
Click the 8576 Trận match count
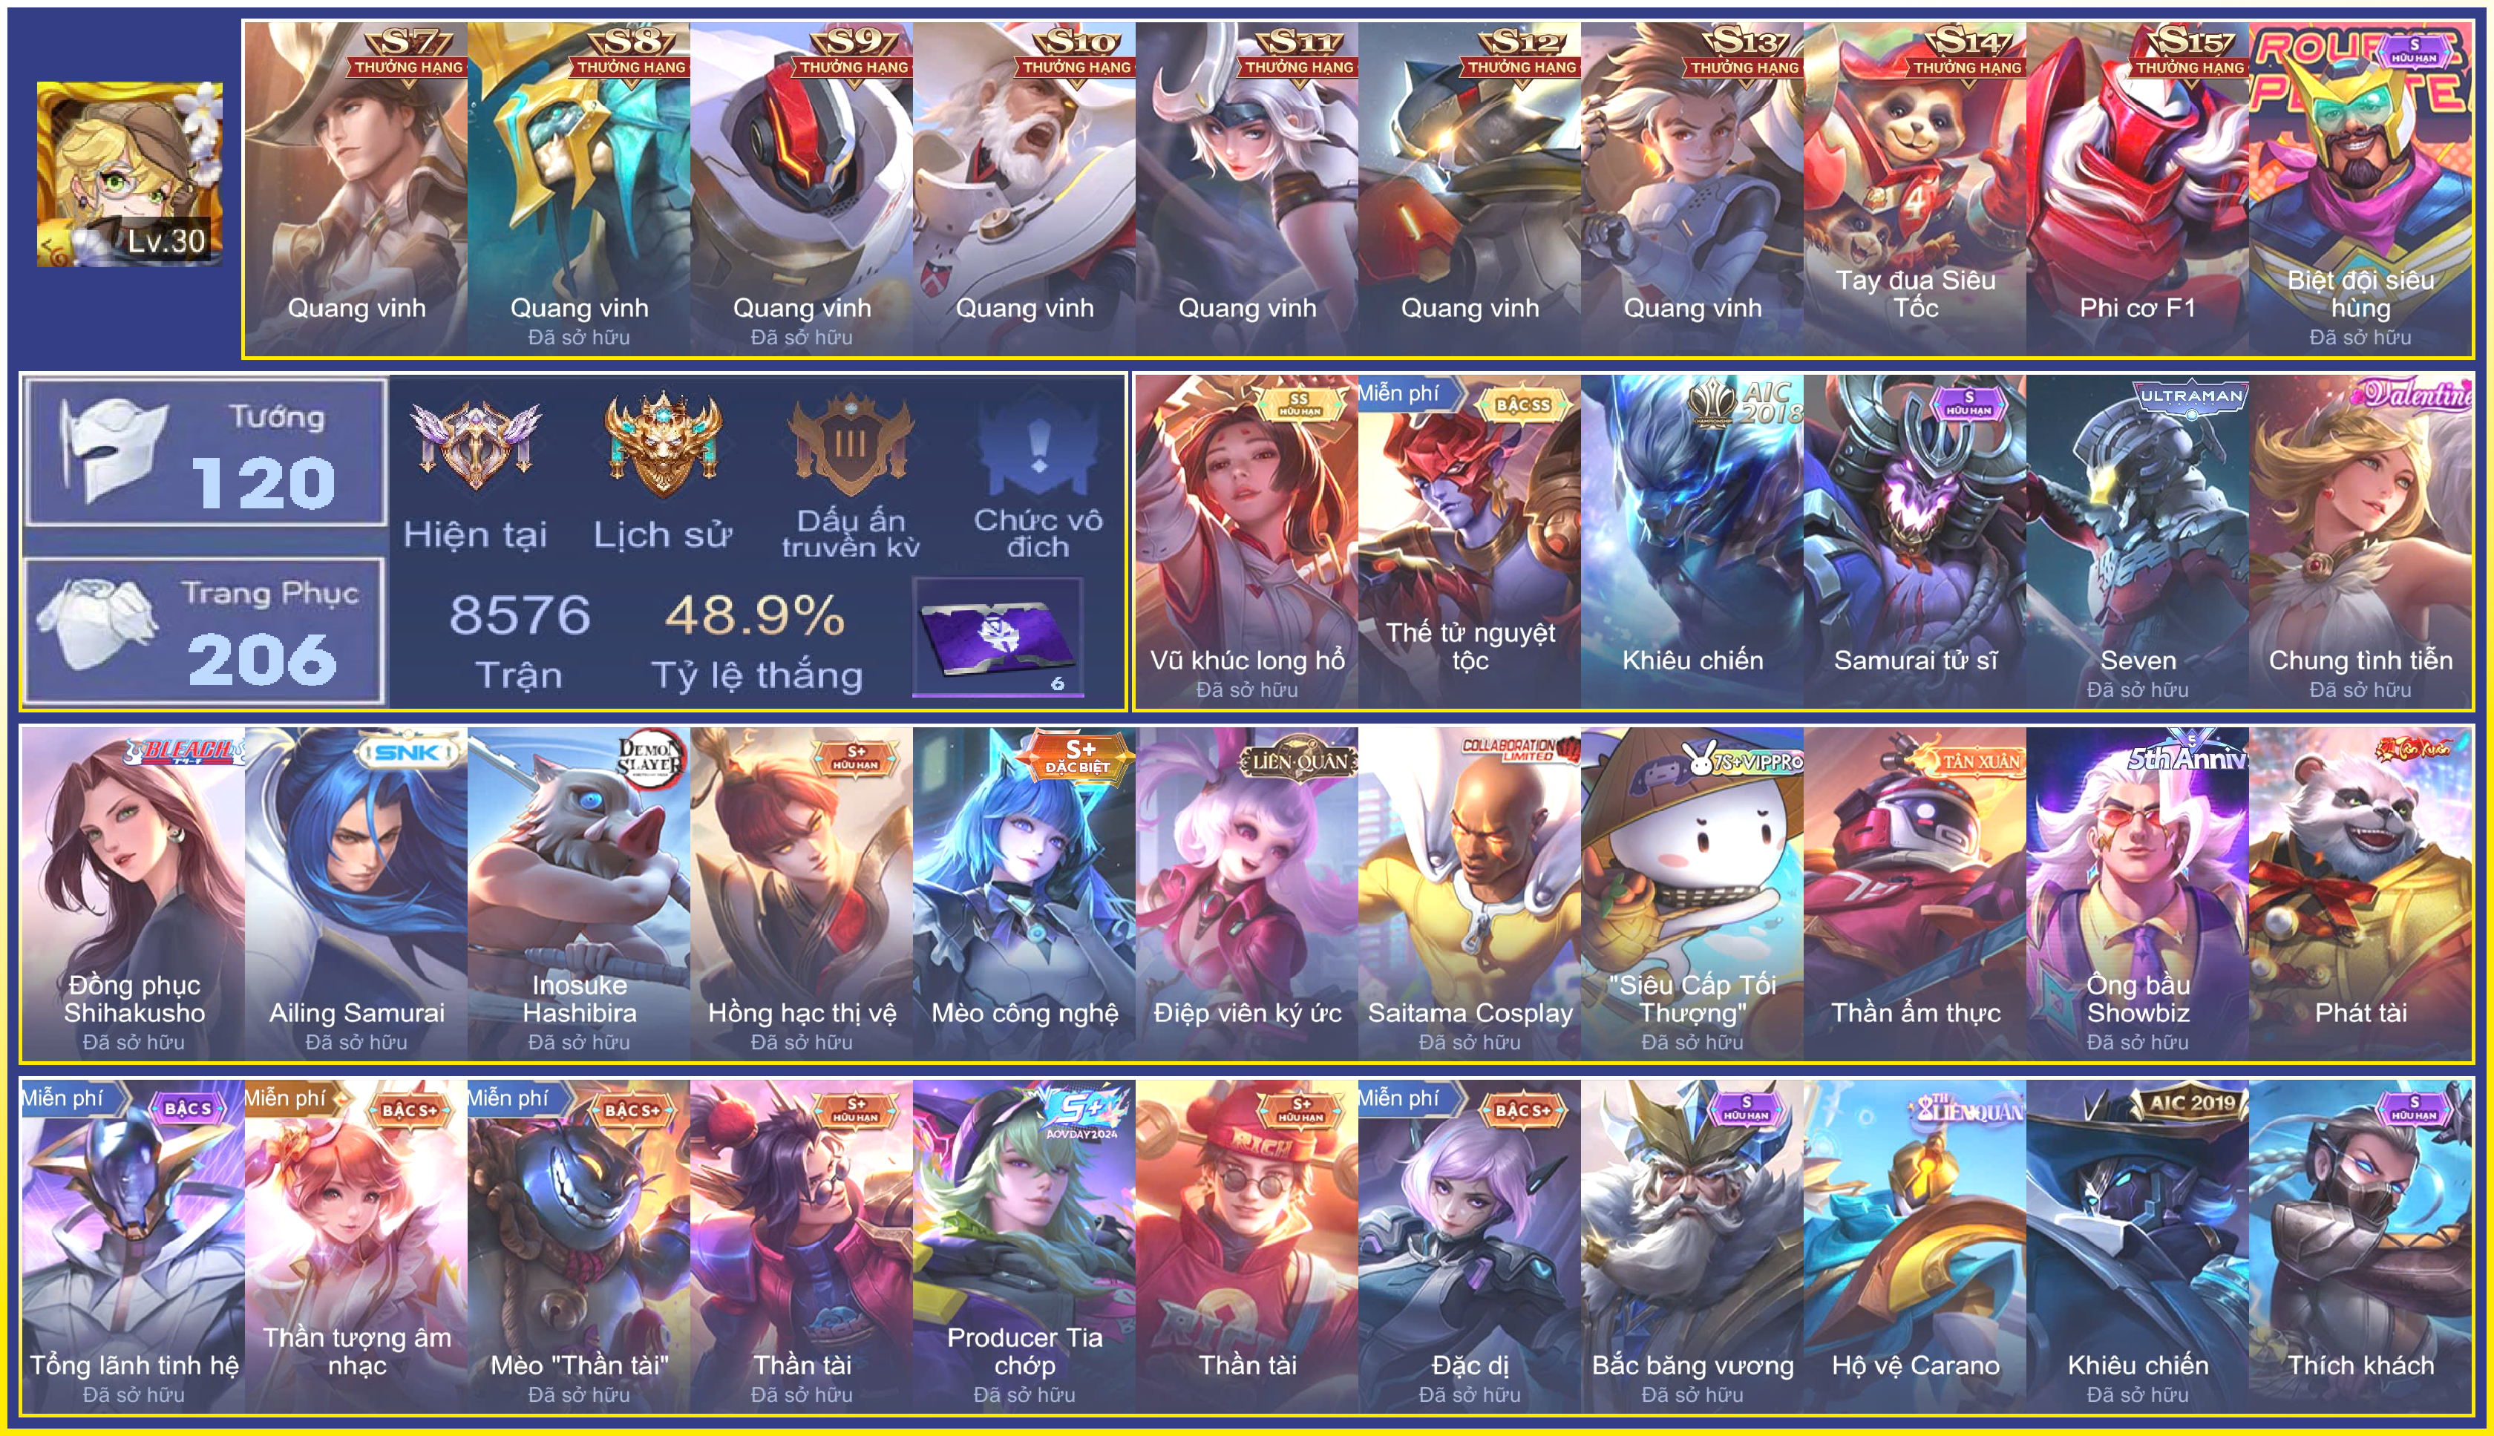(x=520, y=641)
